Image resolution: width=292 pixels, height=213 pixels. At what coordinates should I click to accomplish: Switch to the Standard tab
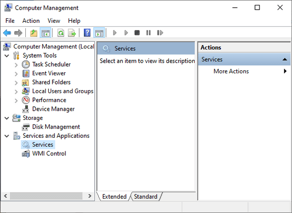click(x=146, y=197)
